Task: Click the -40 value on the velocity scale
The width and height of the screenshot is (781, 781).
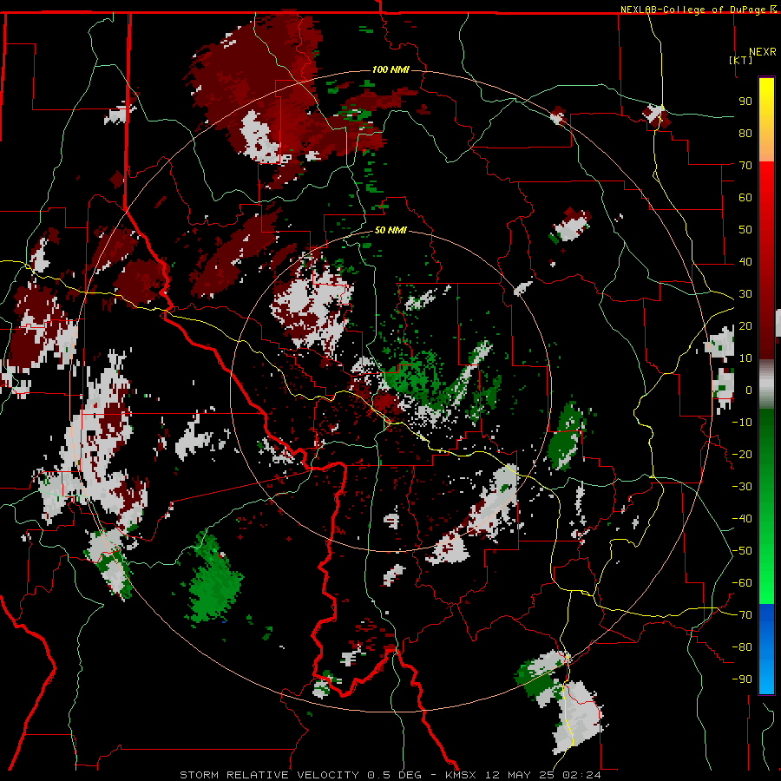Action: pos(742,519)
